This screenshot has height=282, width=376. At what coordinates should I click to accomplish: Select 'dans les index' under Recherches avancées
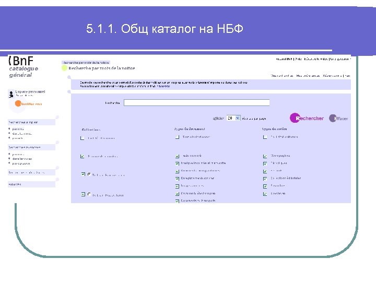click(22, 159)
